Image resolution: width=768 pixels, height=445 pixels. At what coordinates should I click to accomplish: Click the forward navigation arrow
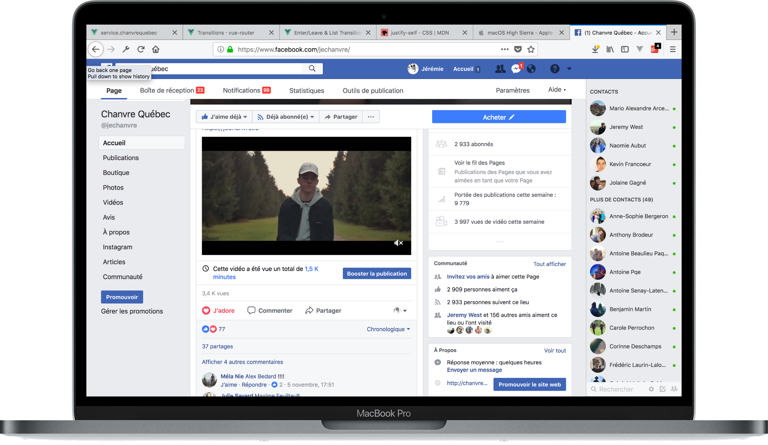[x=111, y=49]
